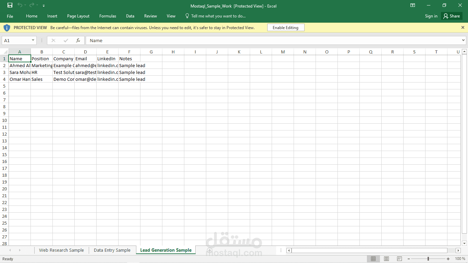Expand the formula bar with chevron
The width and height of the screenshot is (468, 263).
click(x=464, y=40)
